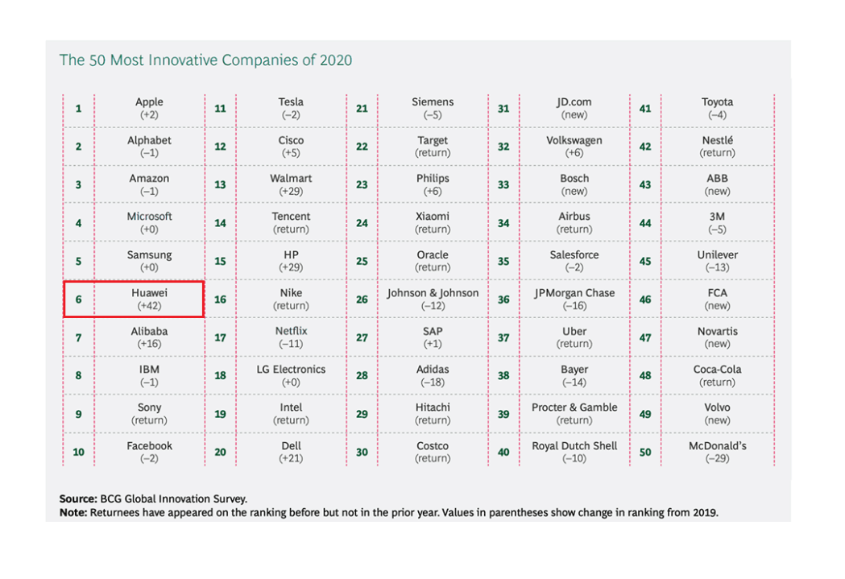Screen dimensions: 845x579
Task: Click the chart title heading
Action: coord(205,60)
